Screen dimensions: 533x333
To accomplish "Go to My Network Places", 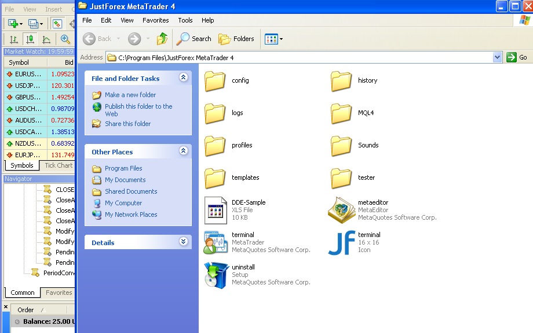I will 131,214.
